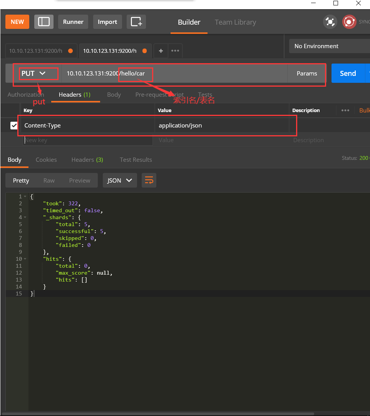Click the request URL field
The image size is (370, 416).
click(174, 74)
